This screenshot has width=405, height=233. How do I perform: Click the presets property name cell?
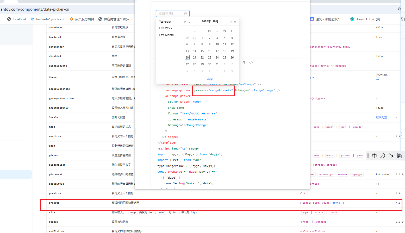click(x=54, y=203)
